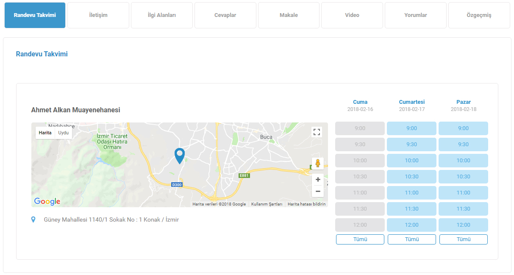Screen dimensions: 514x275
Task: Toggle fullscreen map view
Action: 317,132
